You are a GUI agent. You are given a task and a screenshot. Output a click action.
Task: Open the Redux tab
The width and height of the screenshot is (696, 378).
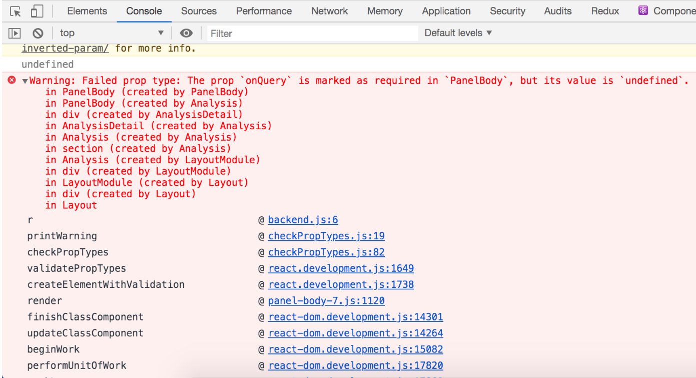click(605, 11)
